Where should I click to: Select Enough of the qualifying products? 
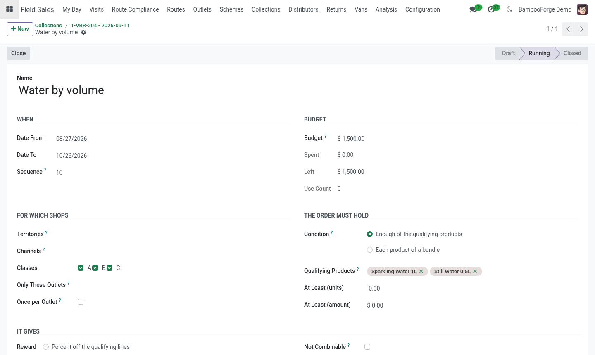370,234
